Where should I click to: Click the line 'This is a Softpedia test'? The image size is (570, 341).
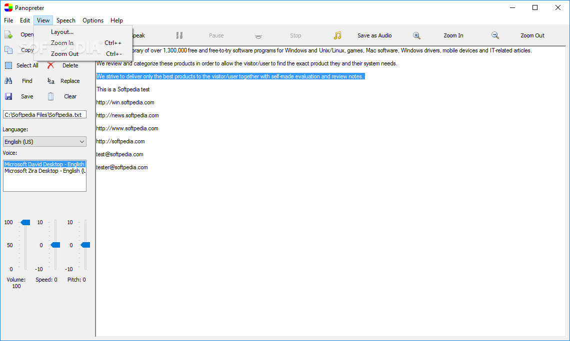coord(123,89)
